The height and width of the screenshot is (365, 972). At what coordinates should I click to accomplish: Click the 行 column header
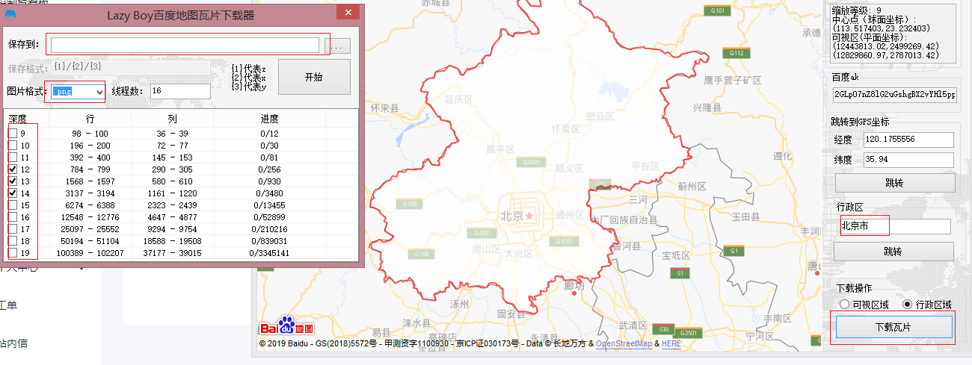pyautogui.click(x=90, y=119)
